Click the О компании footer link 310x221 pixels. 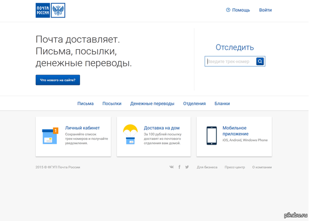pyautogui.click(x=261, y=167)
